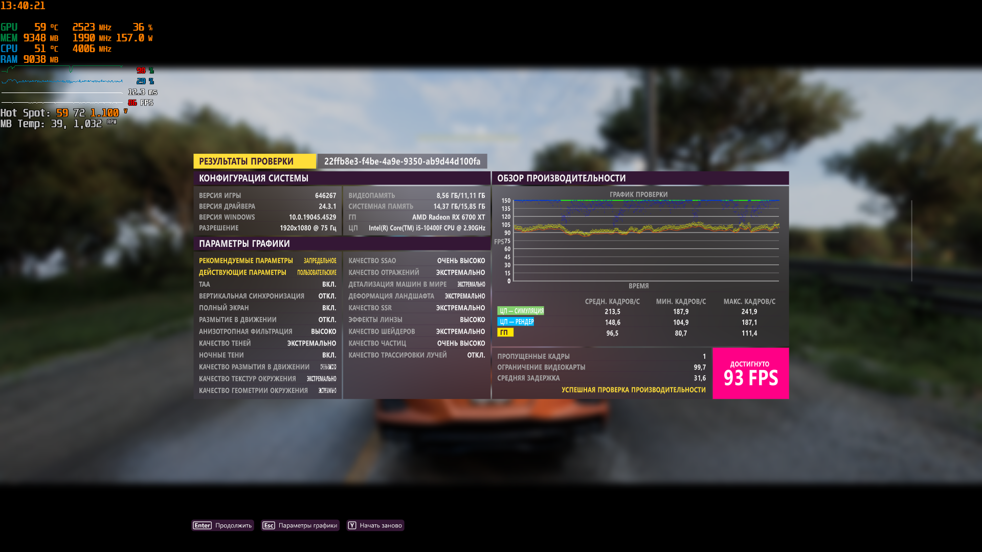Click the Enter key icon

pos(202,525)
